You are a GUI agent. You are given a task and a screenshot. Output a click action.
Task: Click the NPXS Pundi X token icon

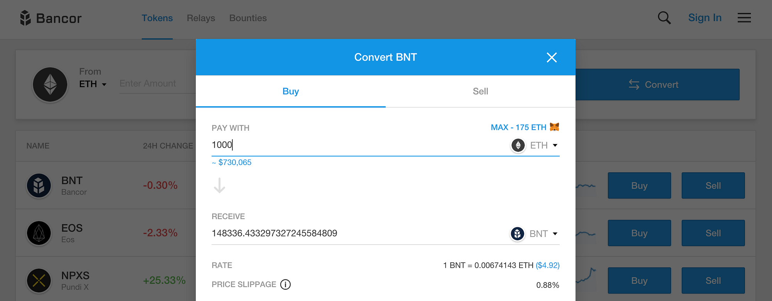tap(39, 281)
